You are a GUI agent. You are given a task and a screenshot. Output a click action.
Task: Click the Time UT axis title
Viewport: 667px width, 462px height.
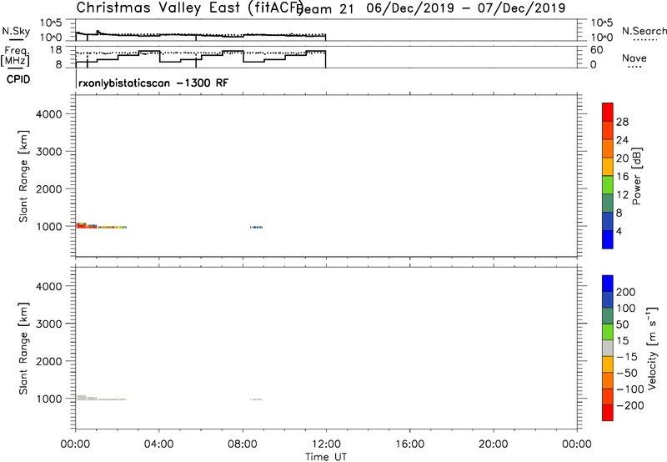[x=326, y=457]
